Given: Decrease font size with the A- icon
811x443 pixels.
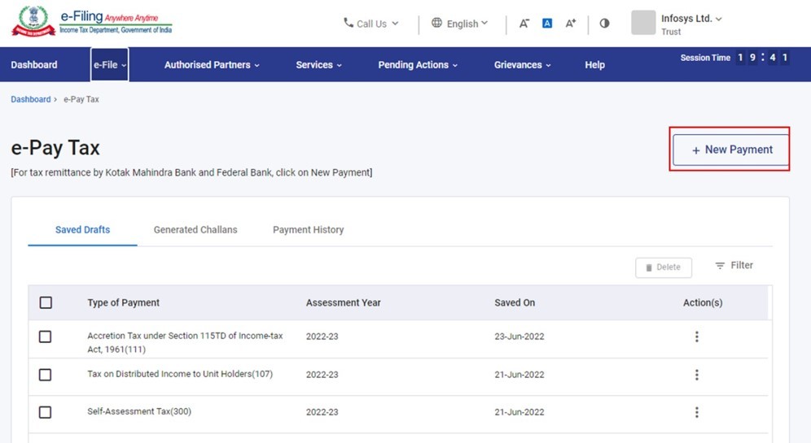Looking at the screenshot, I should (524, 24).
